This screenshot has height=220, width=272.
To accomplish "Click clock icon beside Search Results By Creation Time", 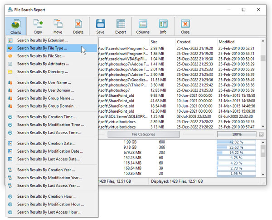I will (10, 117).
